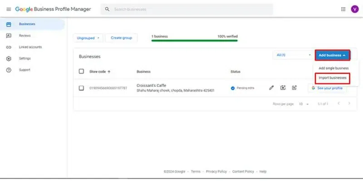Click the Pending edits status text

245,88
